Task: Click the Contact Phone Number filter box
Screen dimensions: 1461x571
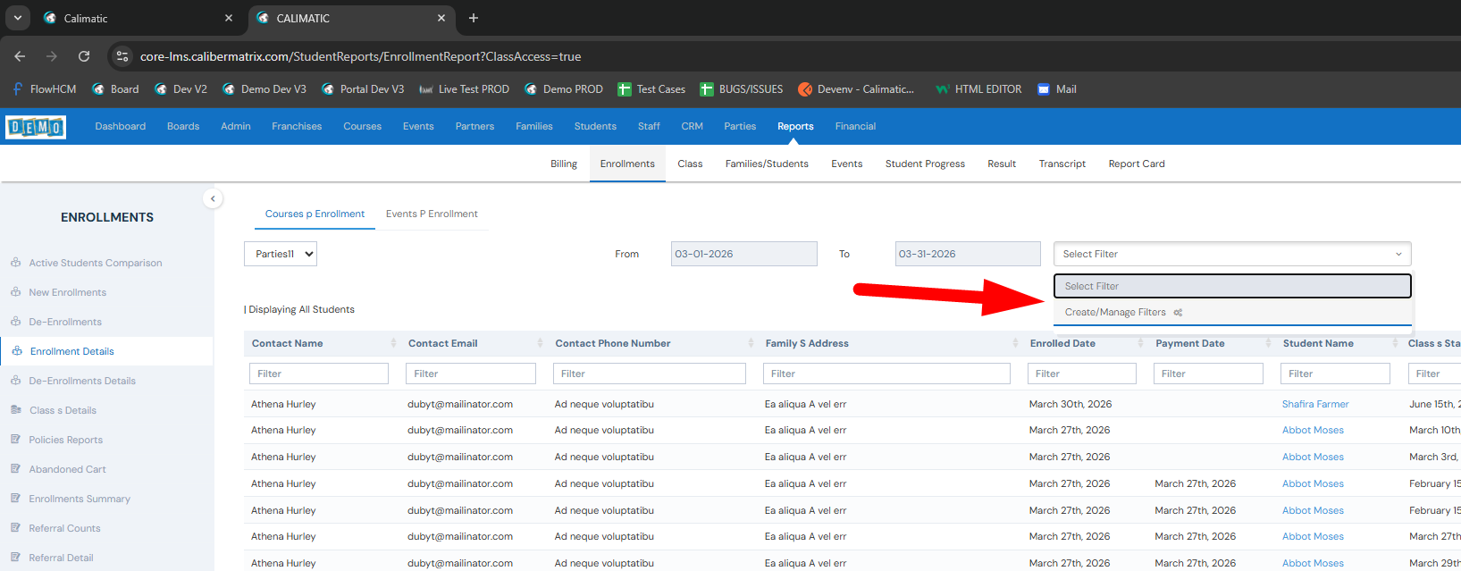Action: [650, 374]
